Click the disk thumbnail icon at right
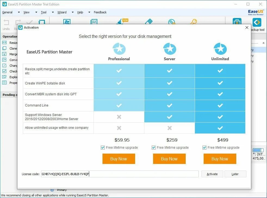This screenshot has width=267, height=198. click(x=258, y=150)
